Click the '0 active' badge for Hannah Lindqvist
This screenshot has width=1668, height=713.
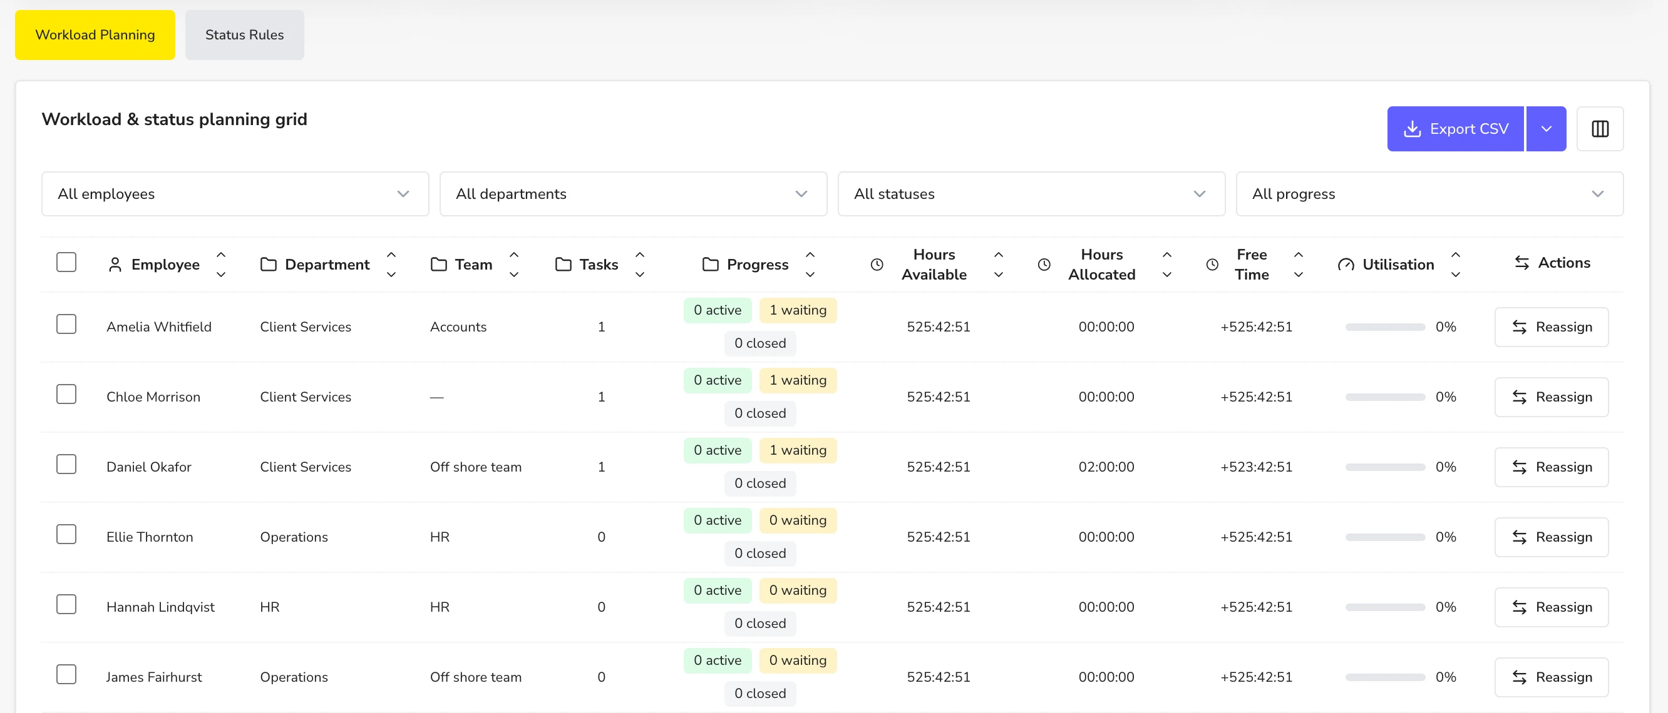pos(718,590)
